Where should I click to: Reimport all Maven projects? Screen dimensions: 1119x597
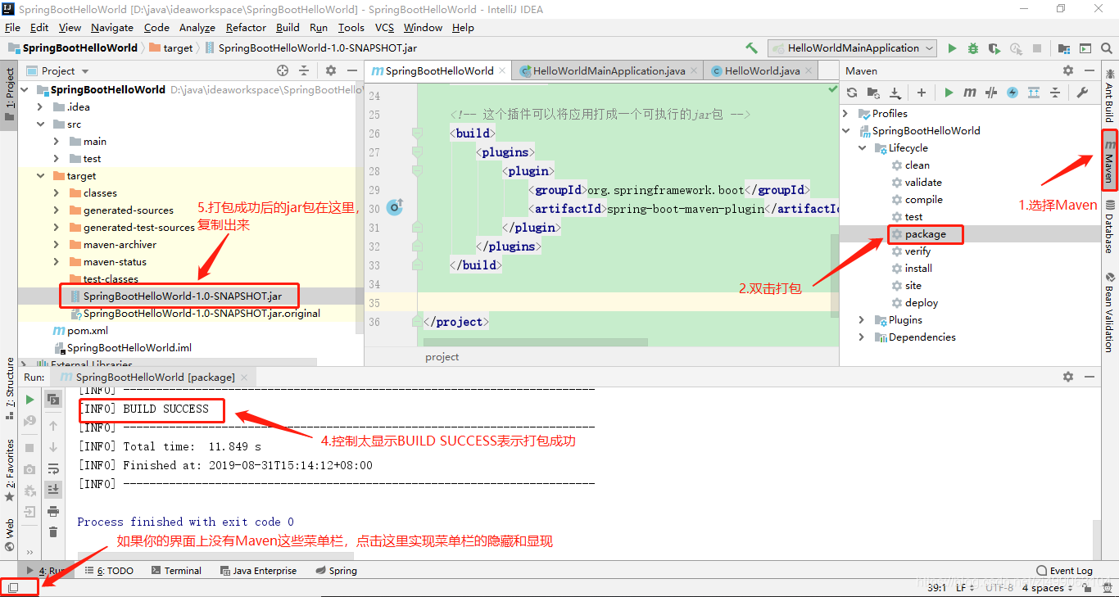coord(852,93)
